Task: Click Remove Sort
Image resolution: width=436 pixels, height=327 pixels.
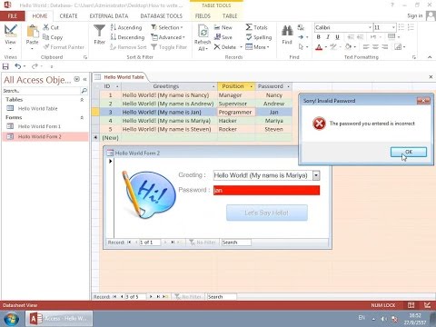Action: pos(128,47)
